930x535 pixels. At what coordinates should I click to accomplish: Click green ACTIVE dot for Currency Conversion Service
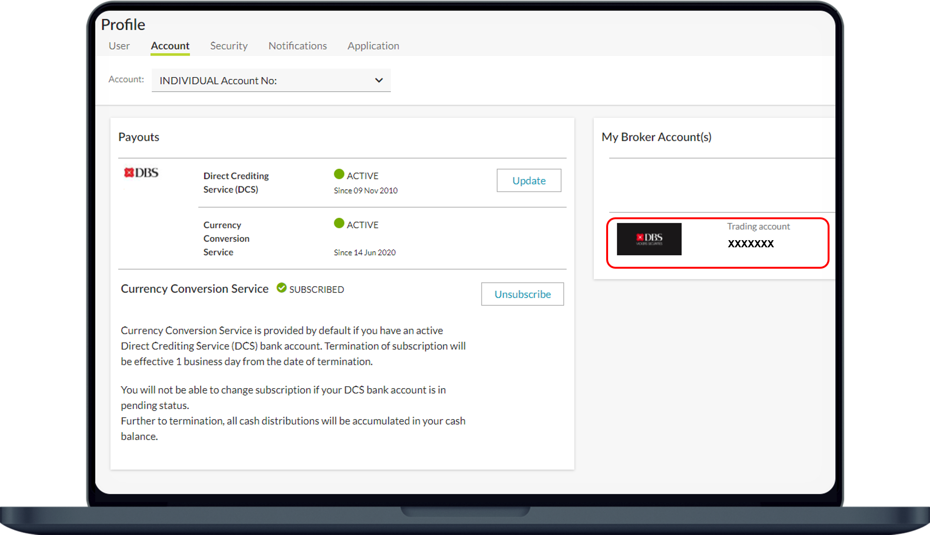click(339, 224)
